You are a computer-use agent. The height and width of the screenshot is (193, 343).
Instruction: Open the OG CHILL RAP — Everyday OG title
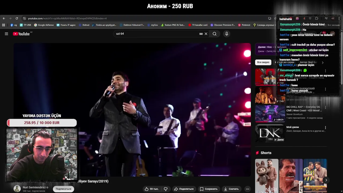[x=304, y=109]
